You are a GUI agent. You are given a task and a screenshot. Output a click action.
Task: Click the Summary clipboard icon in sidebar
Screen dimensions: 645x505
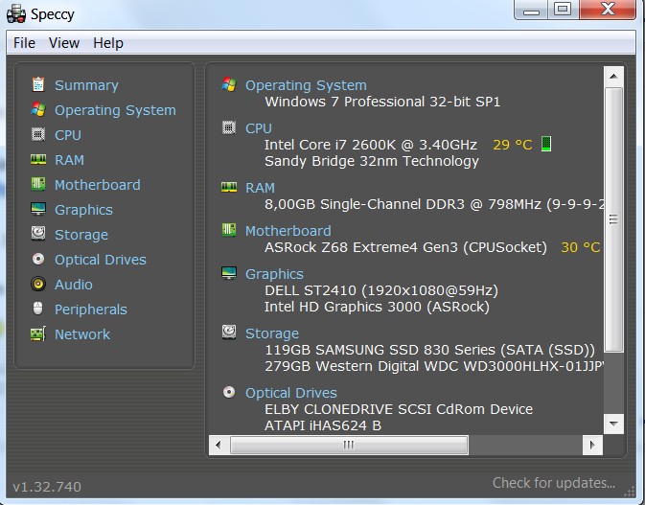point(38,84)
